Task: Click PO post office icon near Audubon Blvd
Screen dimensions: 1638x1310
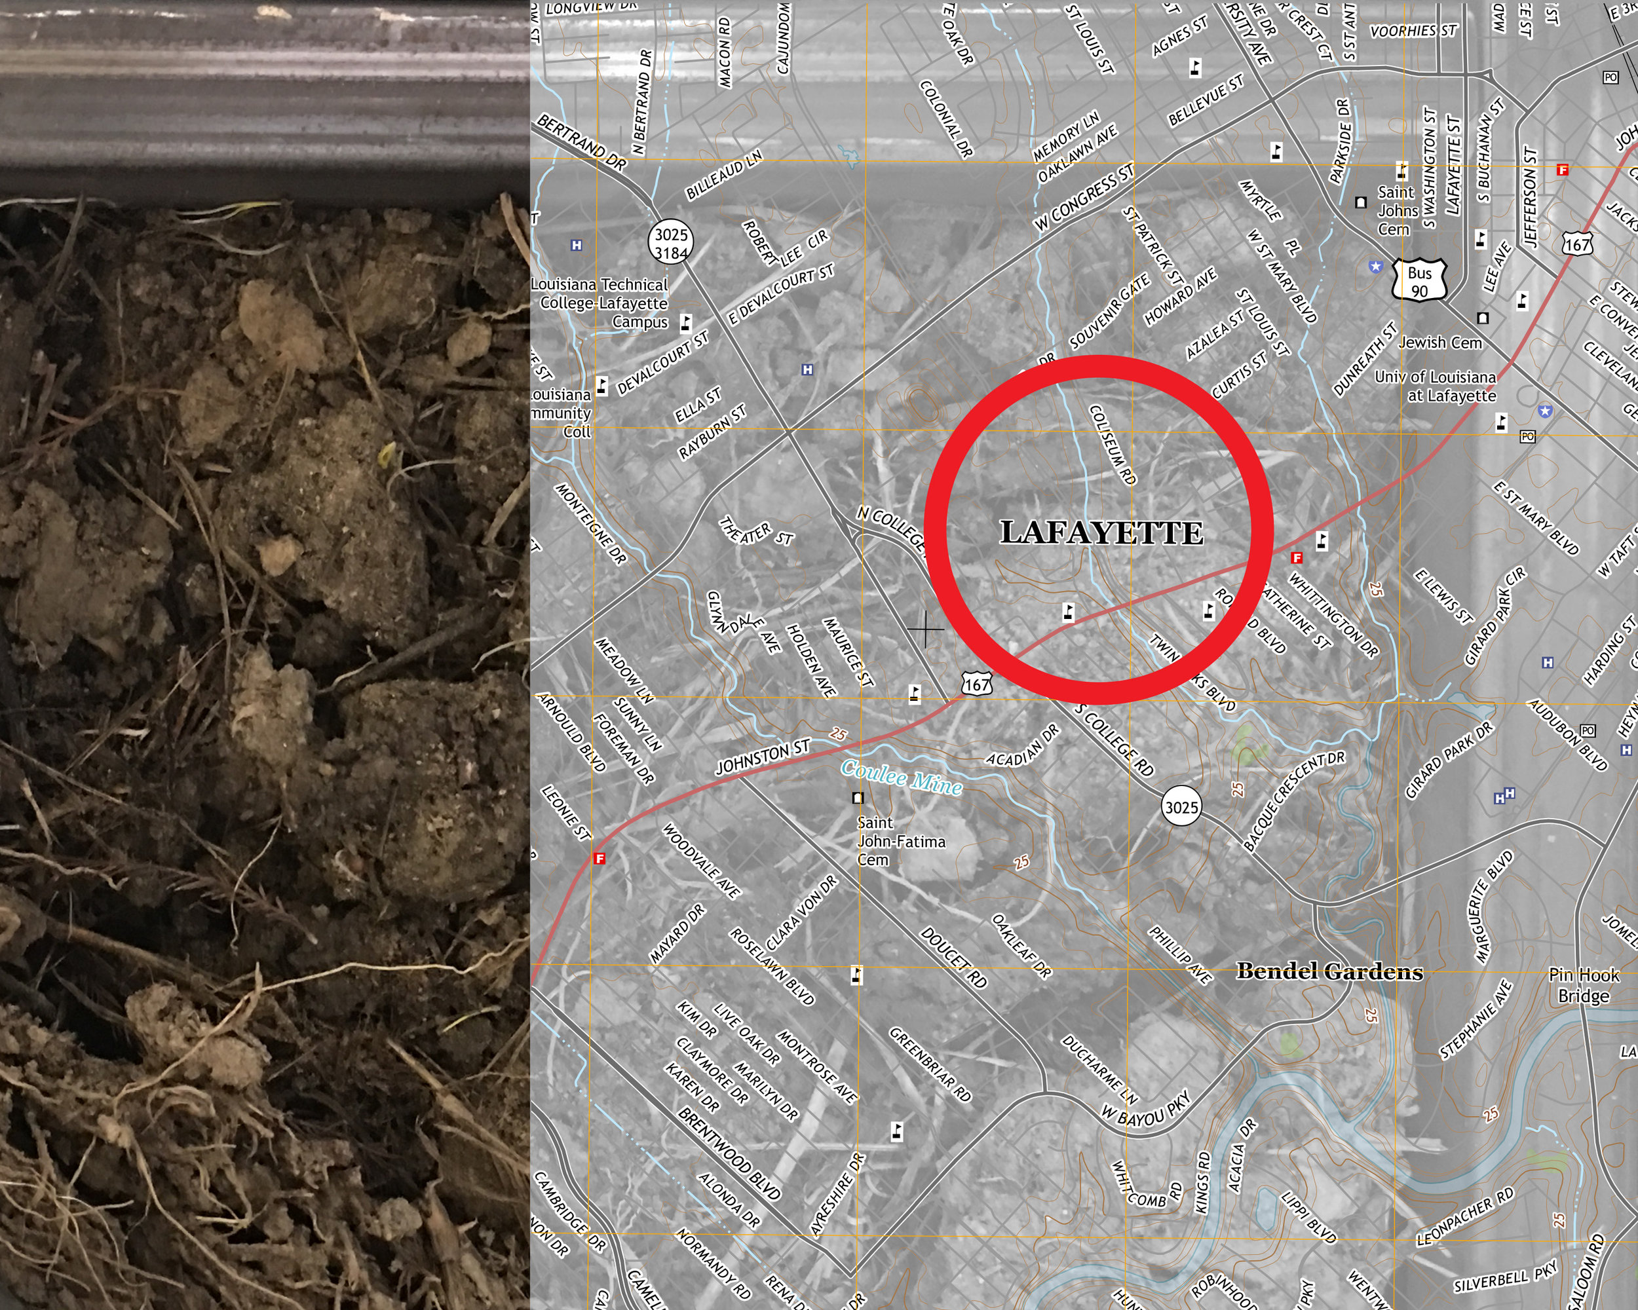Action: [1587, 730]
